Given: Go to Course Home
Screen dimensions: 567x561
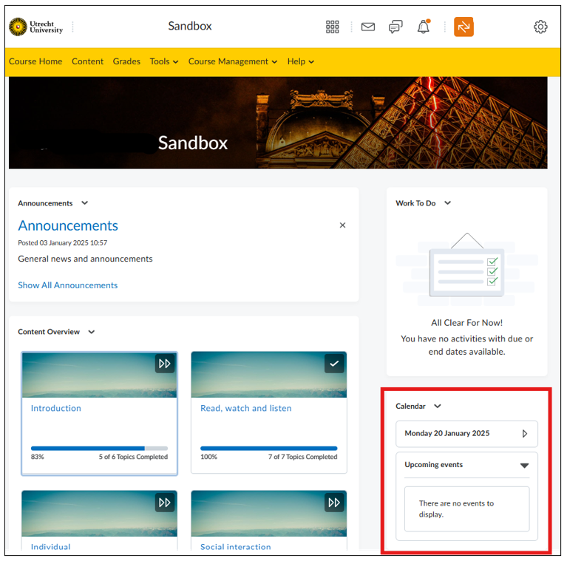Looking at the screenshot, I should 35,61.
